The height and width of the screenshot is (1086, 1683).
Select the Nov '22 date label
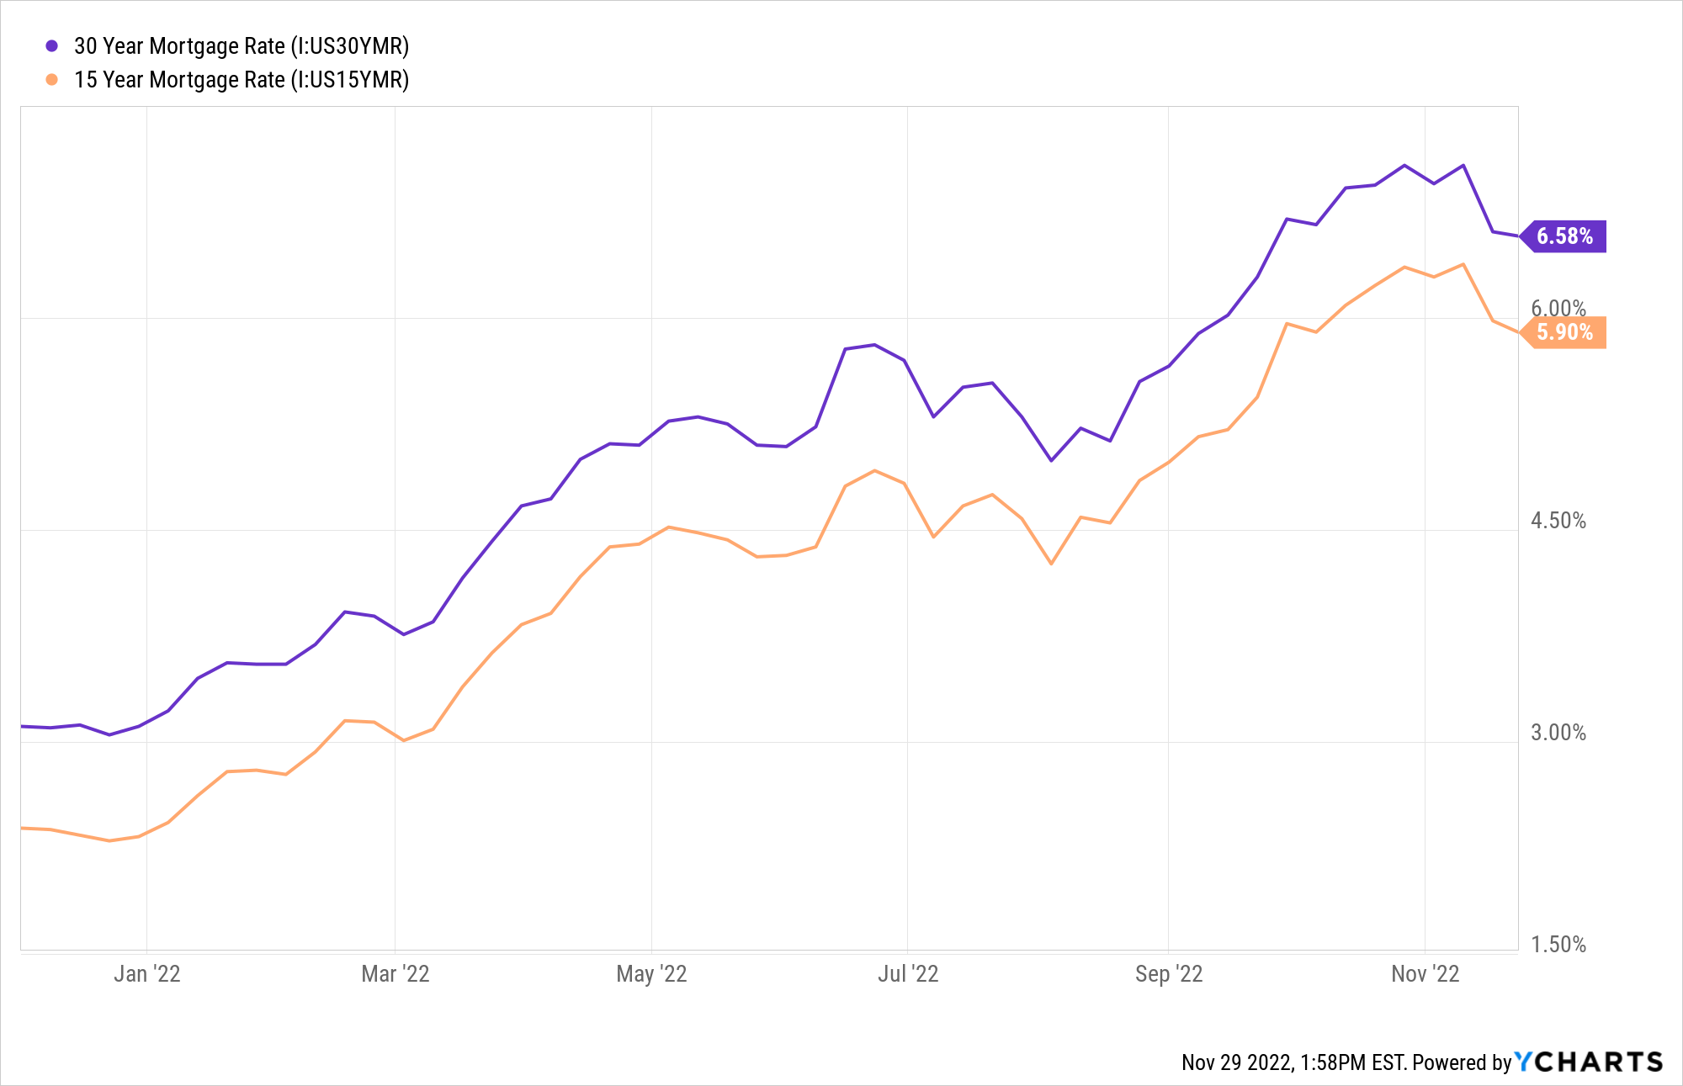[x=1425, y=974]
